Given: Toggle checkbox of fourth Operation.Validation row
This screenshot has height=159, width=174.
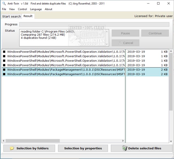Looking at the screenshot, I should [x=4, y=65].
